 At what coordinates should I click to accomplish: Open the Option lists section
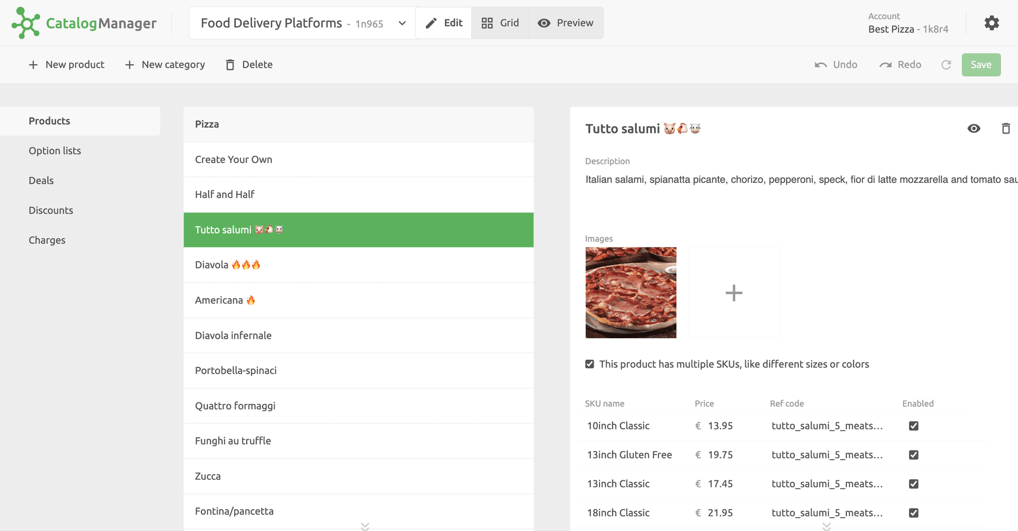55,151
